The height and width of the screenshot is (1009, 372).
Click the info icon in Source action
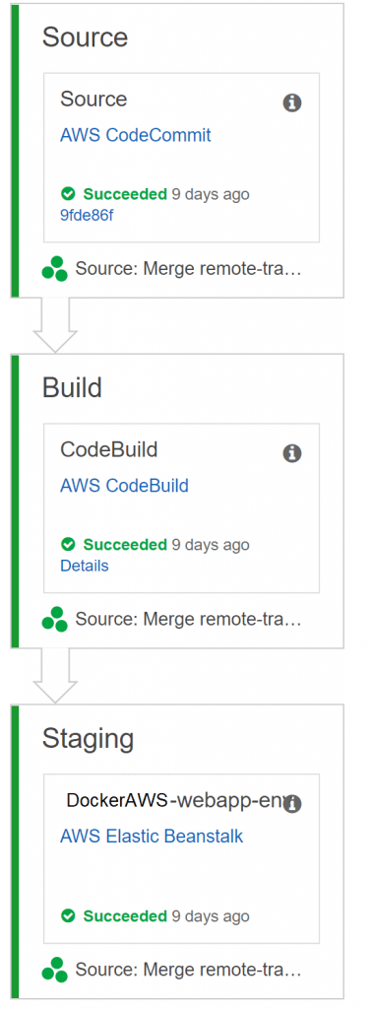pyautogui.click(x=292, y=102)
